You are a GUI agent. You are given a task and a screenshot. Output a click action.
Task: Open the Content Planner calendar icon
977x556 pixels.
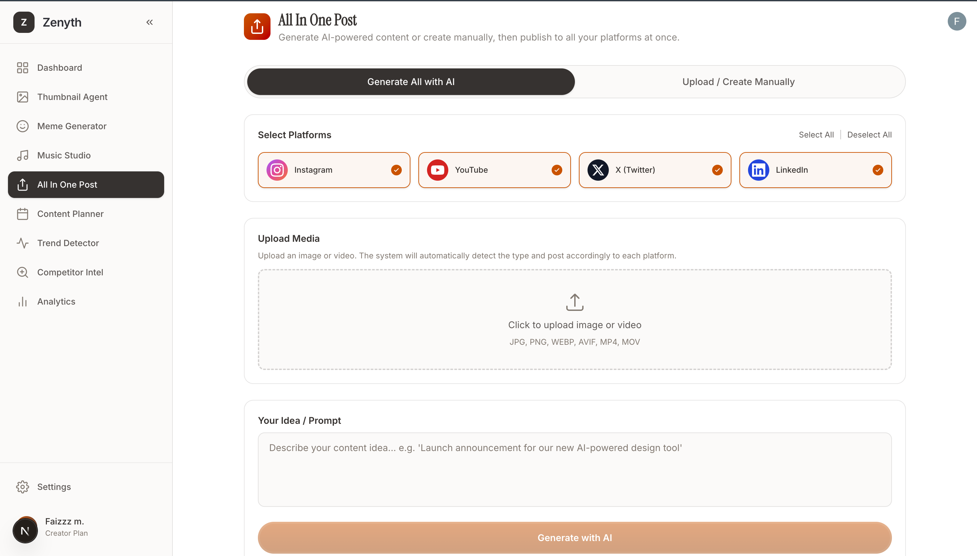pyautogui.click(x=23, y=214)
